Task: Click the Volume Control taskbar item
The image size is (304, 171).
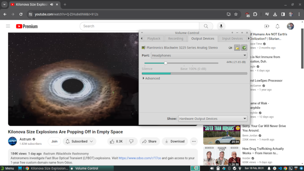Action: click(x=92, y=168)
